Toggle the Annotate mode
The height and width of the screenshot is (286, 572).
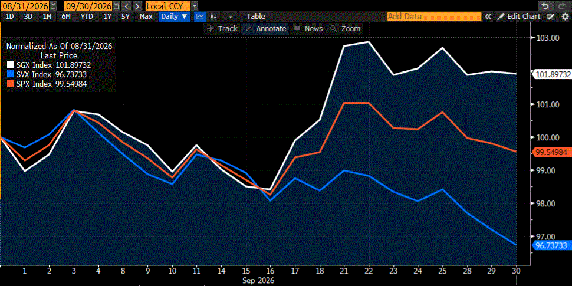(x=265, y=29)
